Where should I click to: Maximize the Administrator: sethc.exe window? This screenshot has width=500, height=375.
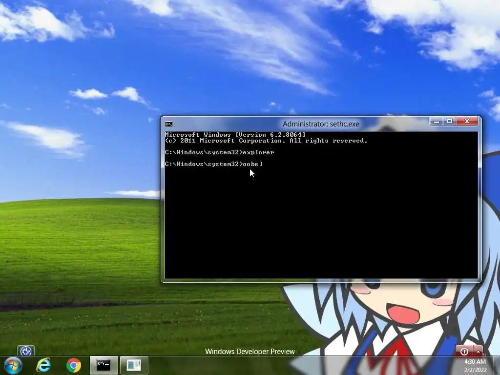coord(450,122)
